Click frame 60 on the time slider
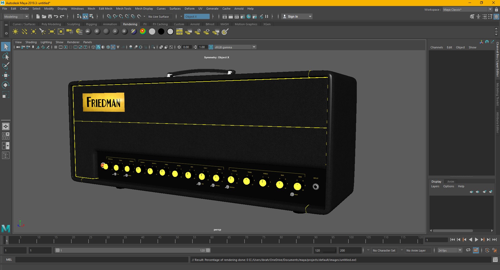 [210, 240]
